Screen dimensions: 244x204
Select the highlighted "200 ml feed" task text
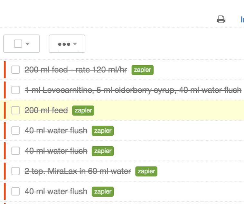(x=46, y=110)
